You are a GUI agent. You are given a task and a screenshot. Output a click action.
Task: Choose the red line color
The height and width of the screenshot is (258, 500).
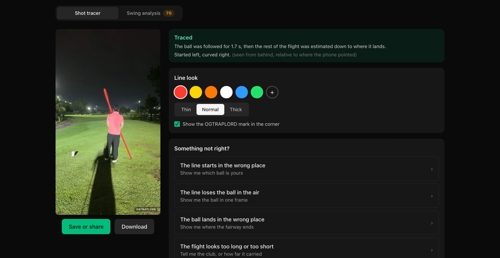[180, 92]
